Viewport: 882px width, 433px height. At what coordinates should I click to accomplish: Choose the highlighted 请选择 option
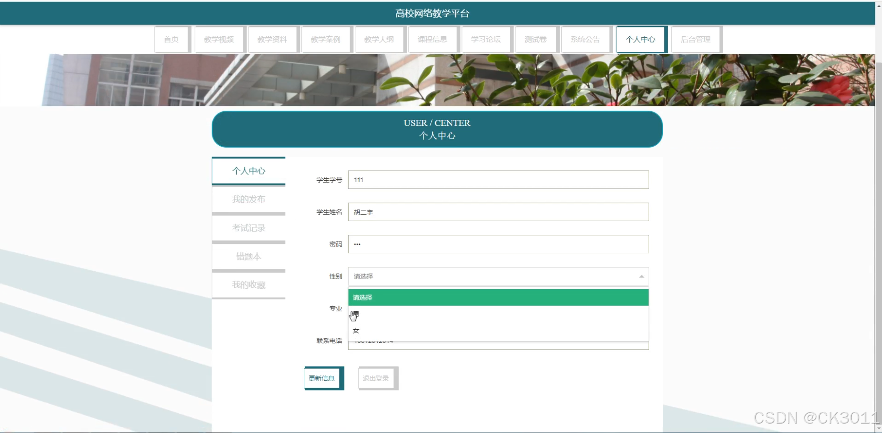click(x=498, y=297)
